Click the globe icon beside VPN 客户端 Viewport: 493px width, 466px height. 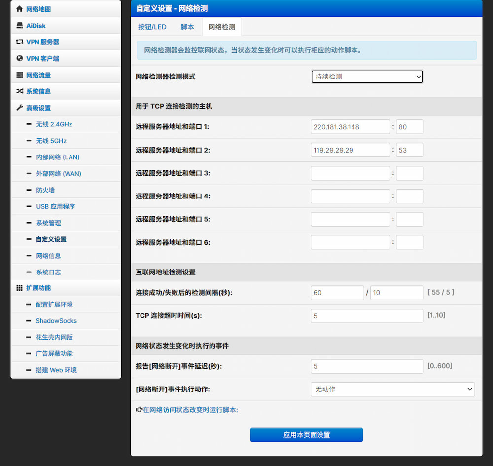tap(20, 58)
